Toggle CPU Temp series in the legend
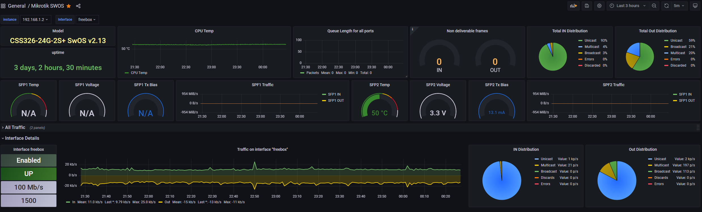 (x=139, y=73)
